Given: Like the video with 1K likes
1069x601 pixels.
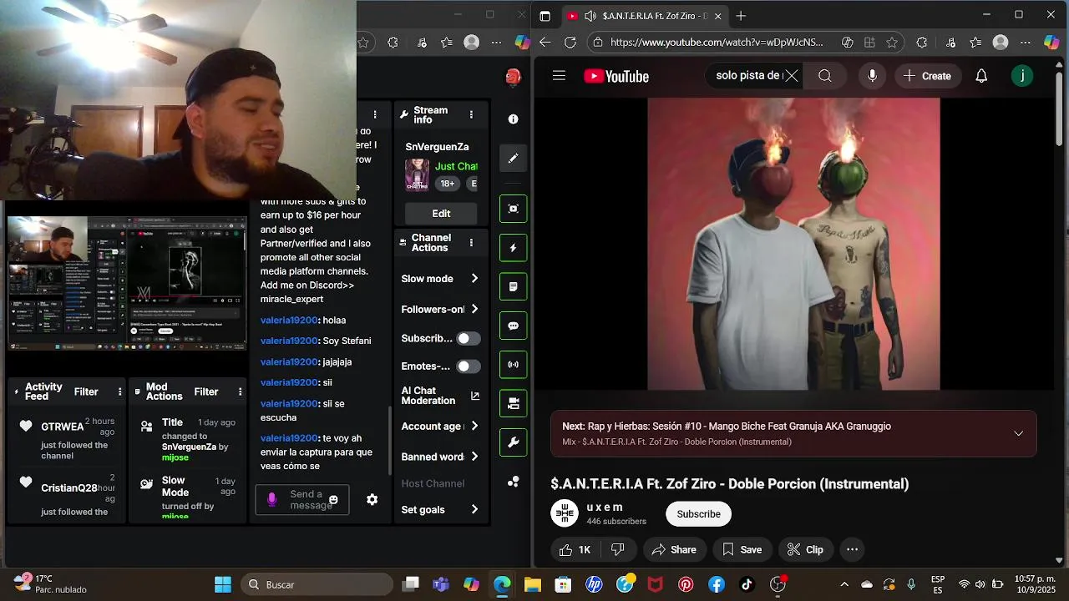Looking at the screenshot, I should 575,549.
